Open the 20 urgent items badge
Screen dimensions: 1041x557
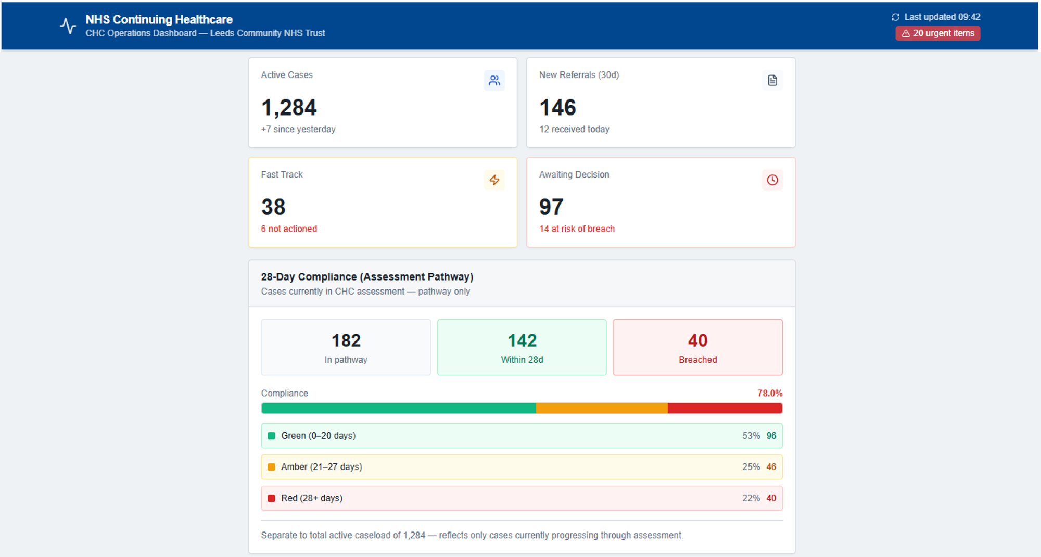click(x=937, y=33)
